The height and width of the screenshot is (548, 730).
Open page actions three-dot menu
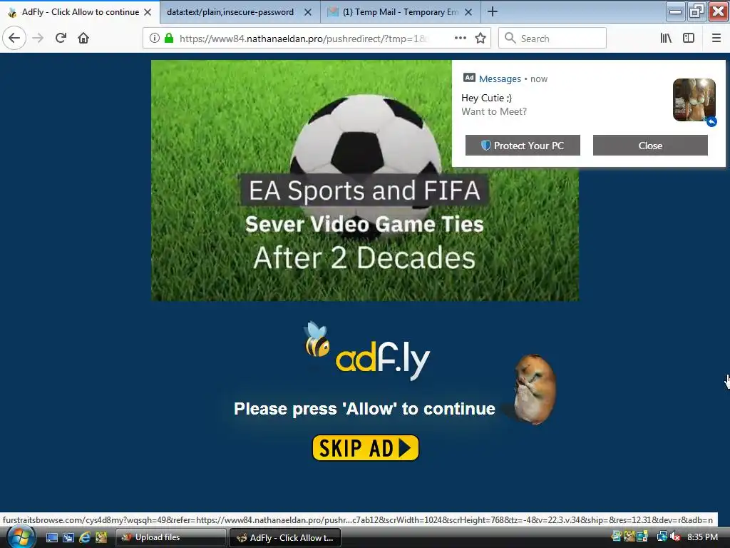461,39
